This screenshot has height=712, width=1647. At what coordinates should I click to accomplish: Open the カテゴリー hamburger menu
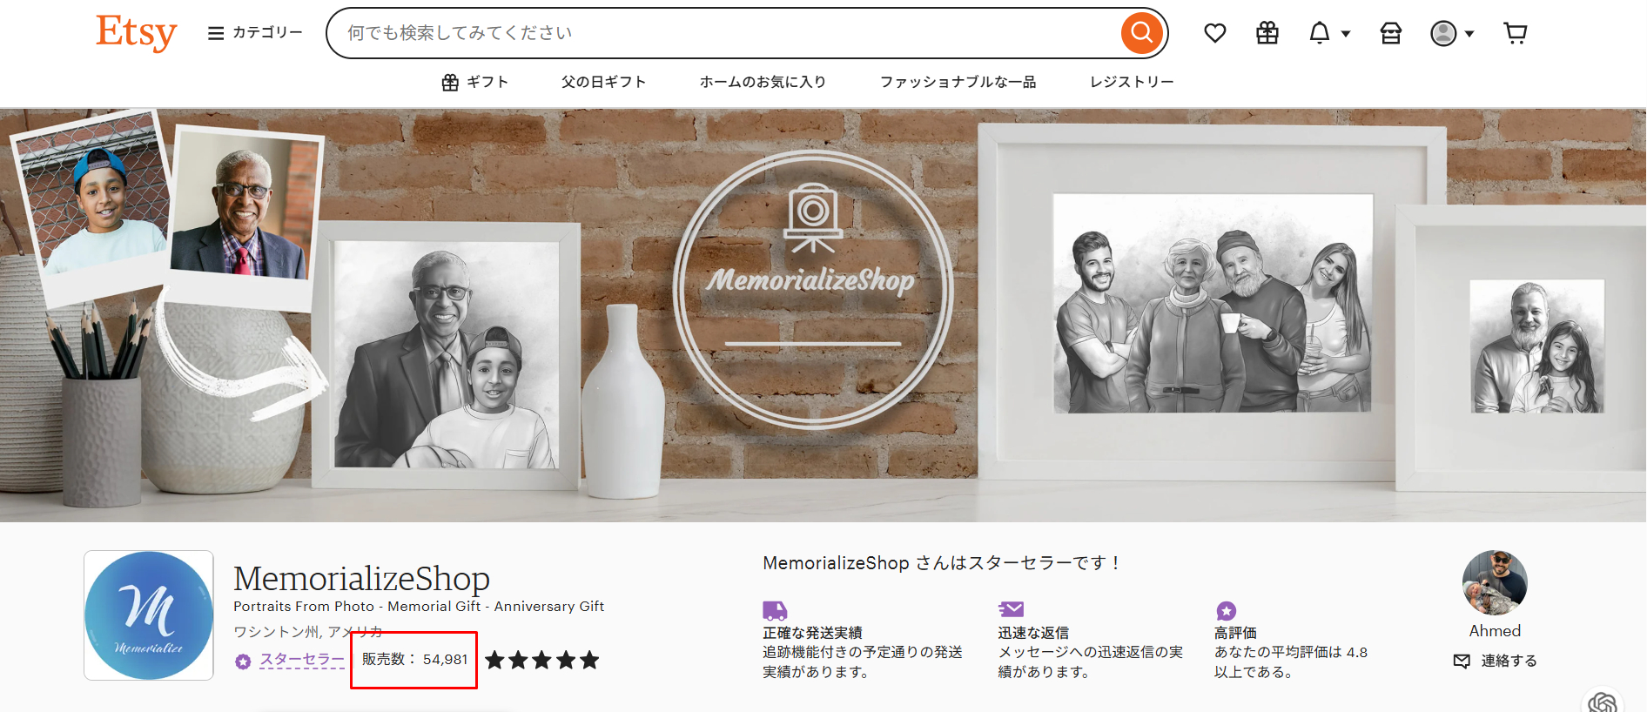(255, 33)
